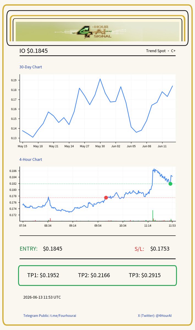The width and height of the screenshot is (195, 330).
Task: Click the ENTRY label
Action: coord(29,249)
